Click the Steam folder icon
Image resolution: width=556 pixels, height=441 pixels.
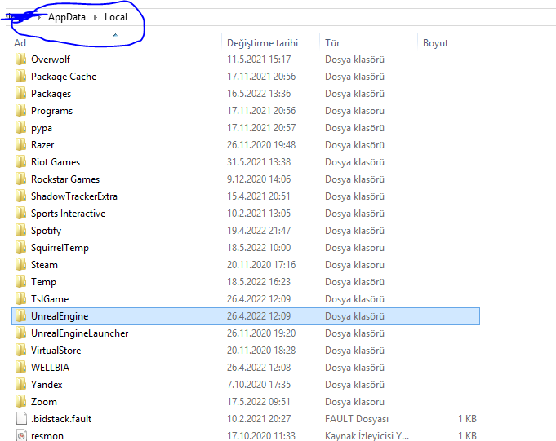[x=21, y=264]
